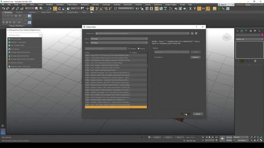The width and height of the screenshot is (264, 148).
Task: Toggle Angle Snap icon
Action: (x=101, y=9)
